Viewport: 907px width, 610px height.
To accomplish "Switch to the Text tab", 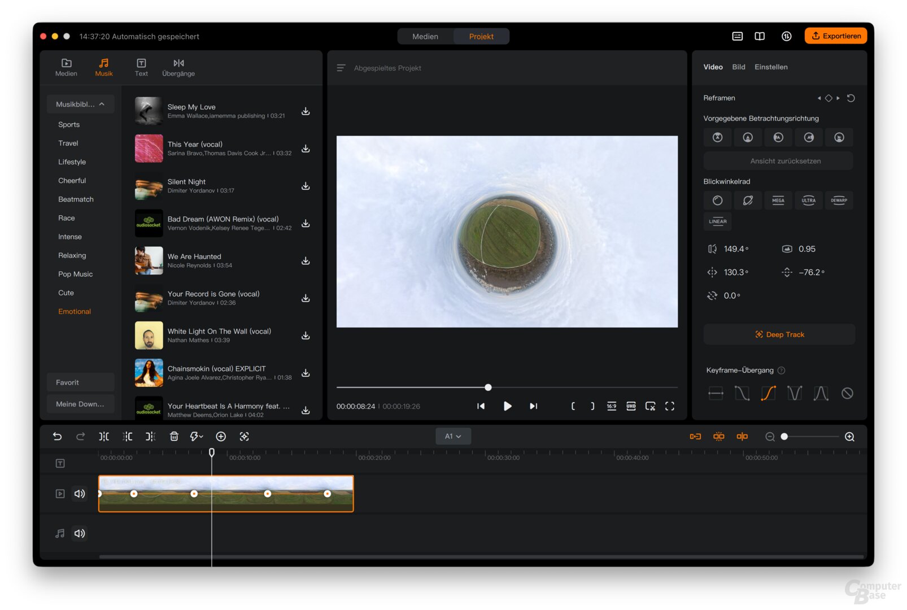I will pyautogui.click(x=141, y=67).
